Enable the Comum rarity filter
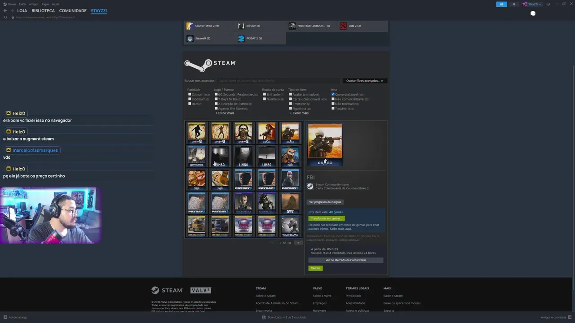Image resolution: width=575 pixels, height=323 pixels. click(190, 95)
